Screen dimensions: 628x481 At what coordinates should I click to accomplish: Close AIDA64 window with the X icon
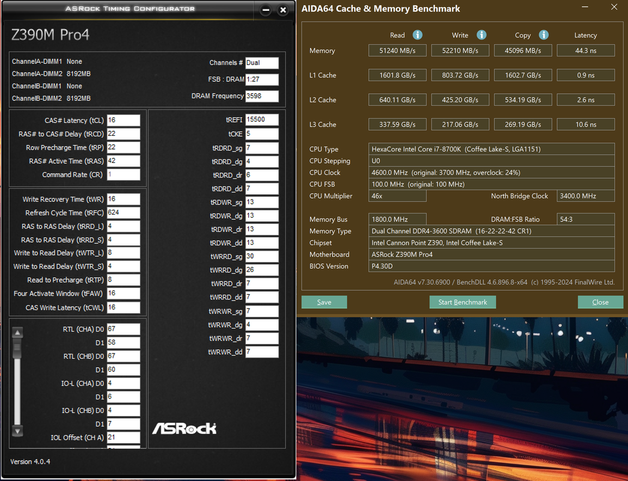[x=614, y=7]
